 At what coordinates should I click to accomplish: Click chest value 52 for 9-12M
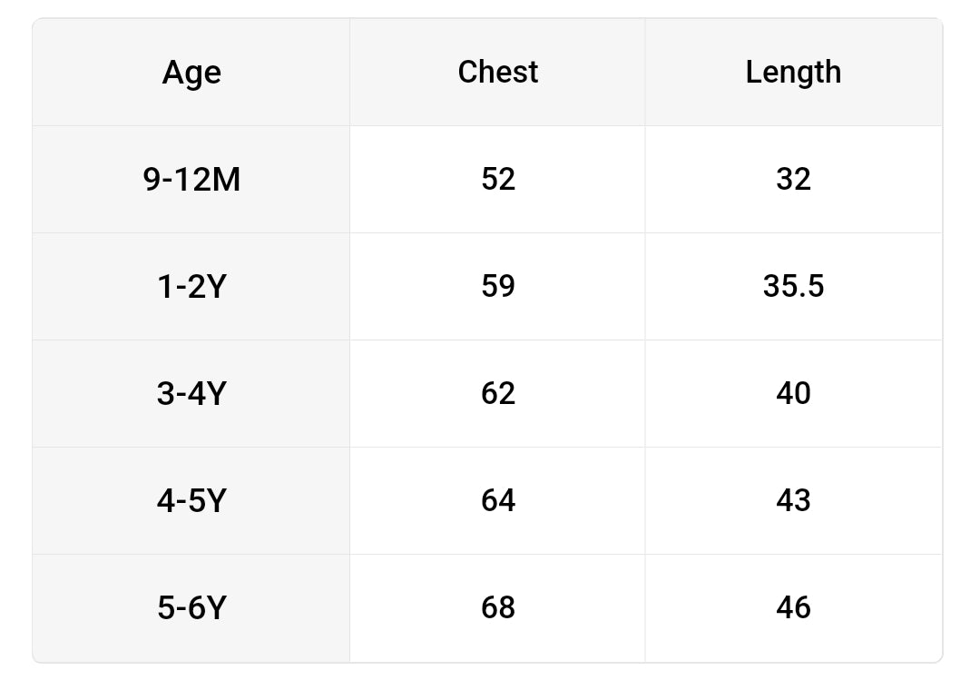click(497, 180)
